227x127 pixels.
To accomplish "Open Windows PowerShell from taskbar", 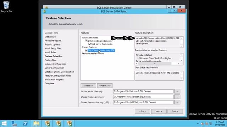I will pyautogui.click(x=25, y=123).
